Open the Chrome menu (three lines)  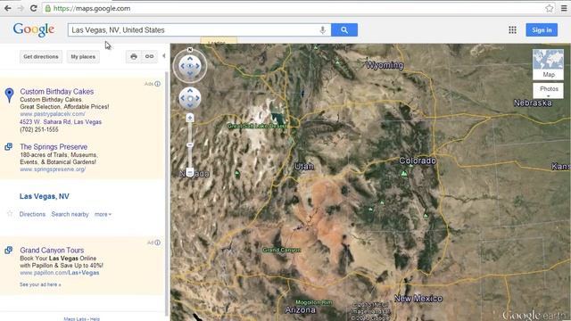click(564, 8)
